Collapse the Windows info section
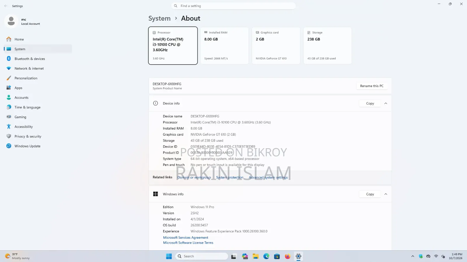467x262 pixels. [x=386, y=194]
